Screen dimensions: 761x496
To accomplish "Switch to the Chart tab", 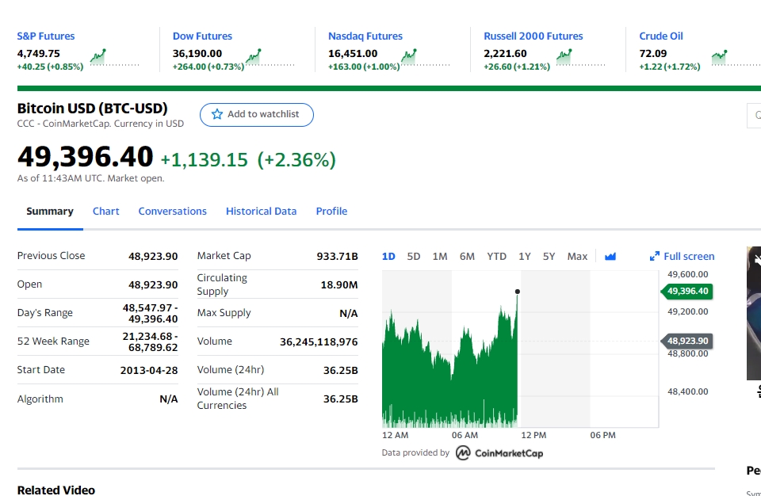I will (x=105, y=211).
